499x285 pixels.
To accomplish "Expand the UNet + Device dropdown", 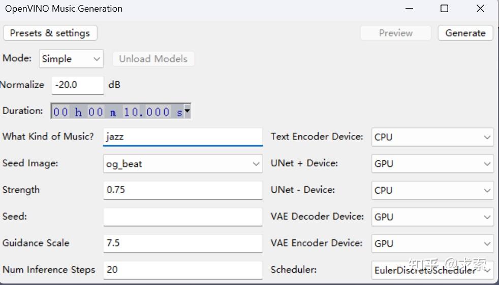I will [432, 164].
